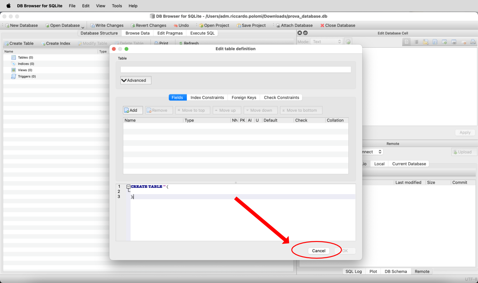Switch to the Foreign Keys tab
Viewport: 478px width, 283px height.
pyautogui.click(x=244, y=97)
